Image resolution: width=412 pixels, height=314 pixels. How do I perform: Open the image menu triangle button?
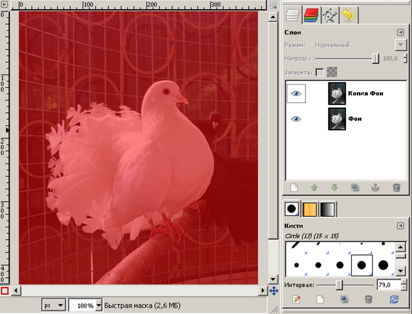click(x=4, y=4)
